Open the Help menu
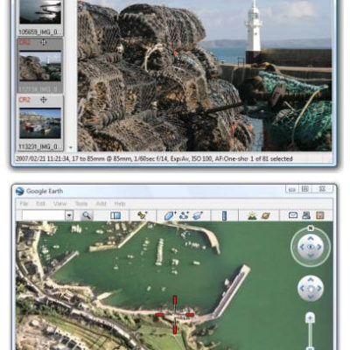350x350 pixels. 120,204
